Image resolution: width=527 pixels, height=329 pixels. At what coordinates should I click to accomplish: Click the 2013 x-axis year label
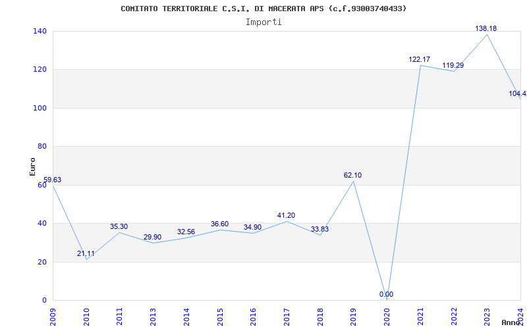pos(153,316)
